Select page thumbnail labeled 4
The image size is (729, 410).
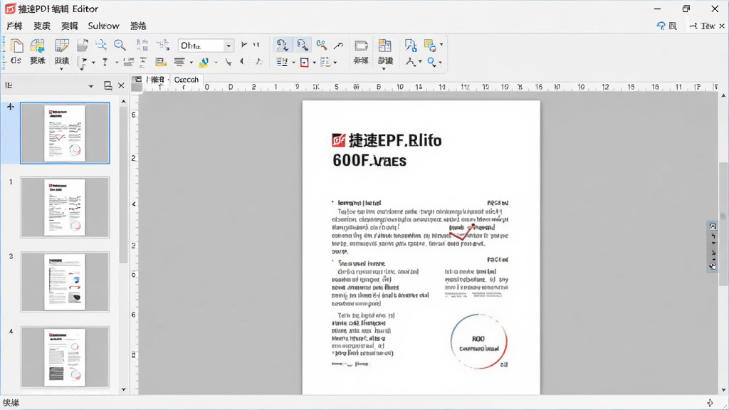click(x=65, y=357)
